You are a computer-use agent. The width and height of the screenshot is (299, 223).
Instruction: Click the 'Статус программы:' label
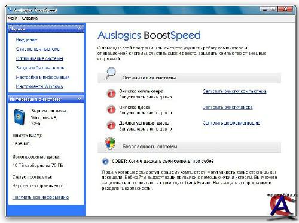pos(32,176)
